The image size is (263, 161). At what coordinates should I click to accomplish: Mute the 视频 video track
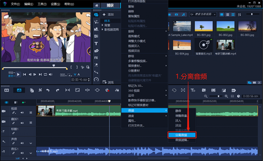21,113
